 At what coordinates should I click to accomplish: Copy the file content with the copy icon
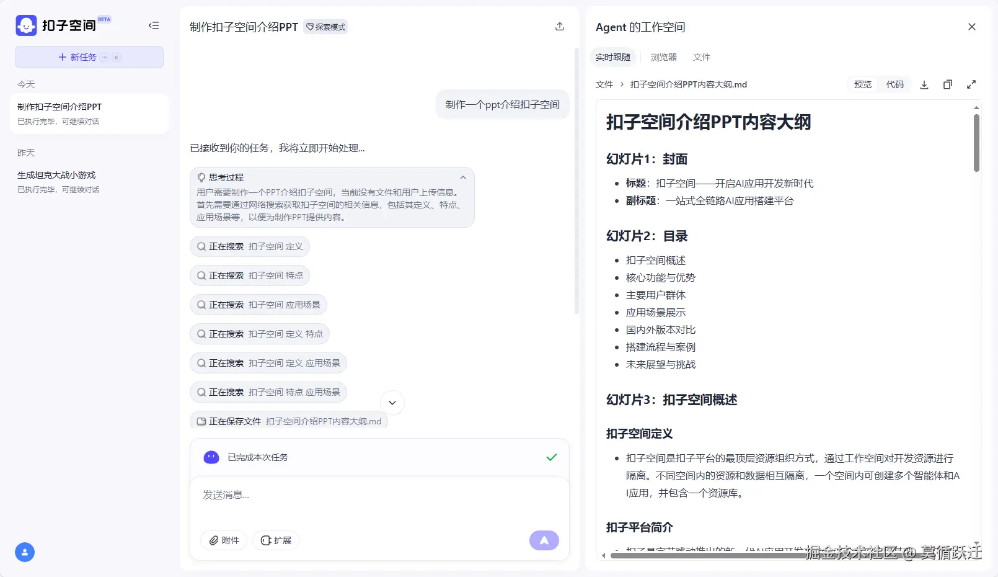948,85
